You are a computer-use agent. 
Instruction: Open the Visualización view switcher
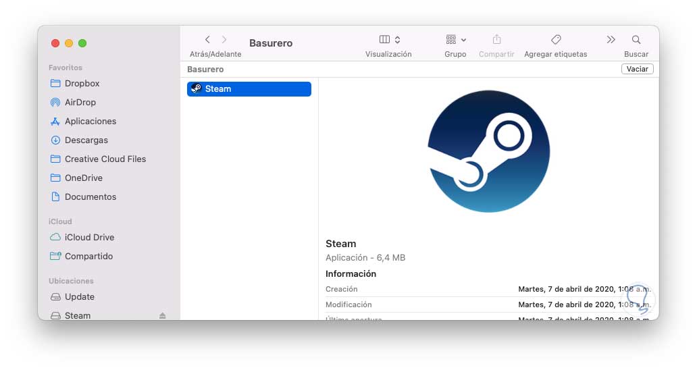[x=390, y=40]
